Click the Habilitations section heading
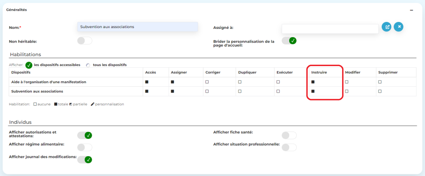 click(x=26, y=55)
